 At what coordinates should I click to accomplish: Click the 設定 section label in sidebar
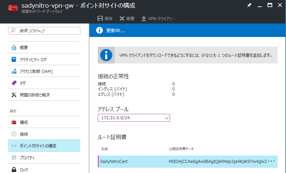coord(13,111)
